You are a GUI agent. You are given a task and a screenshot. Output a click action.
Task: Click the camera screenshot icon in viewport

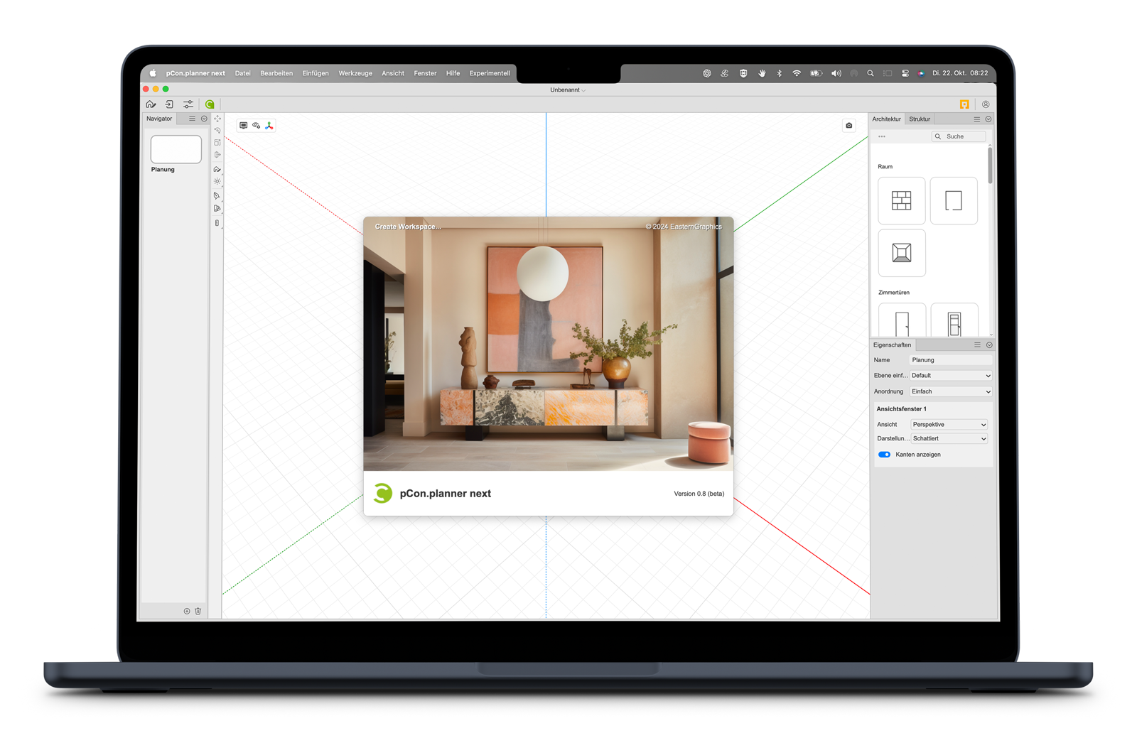coord(848,126)
